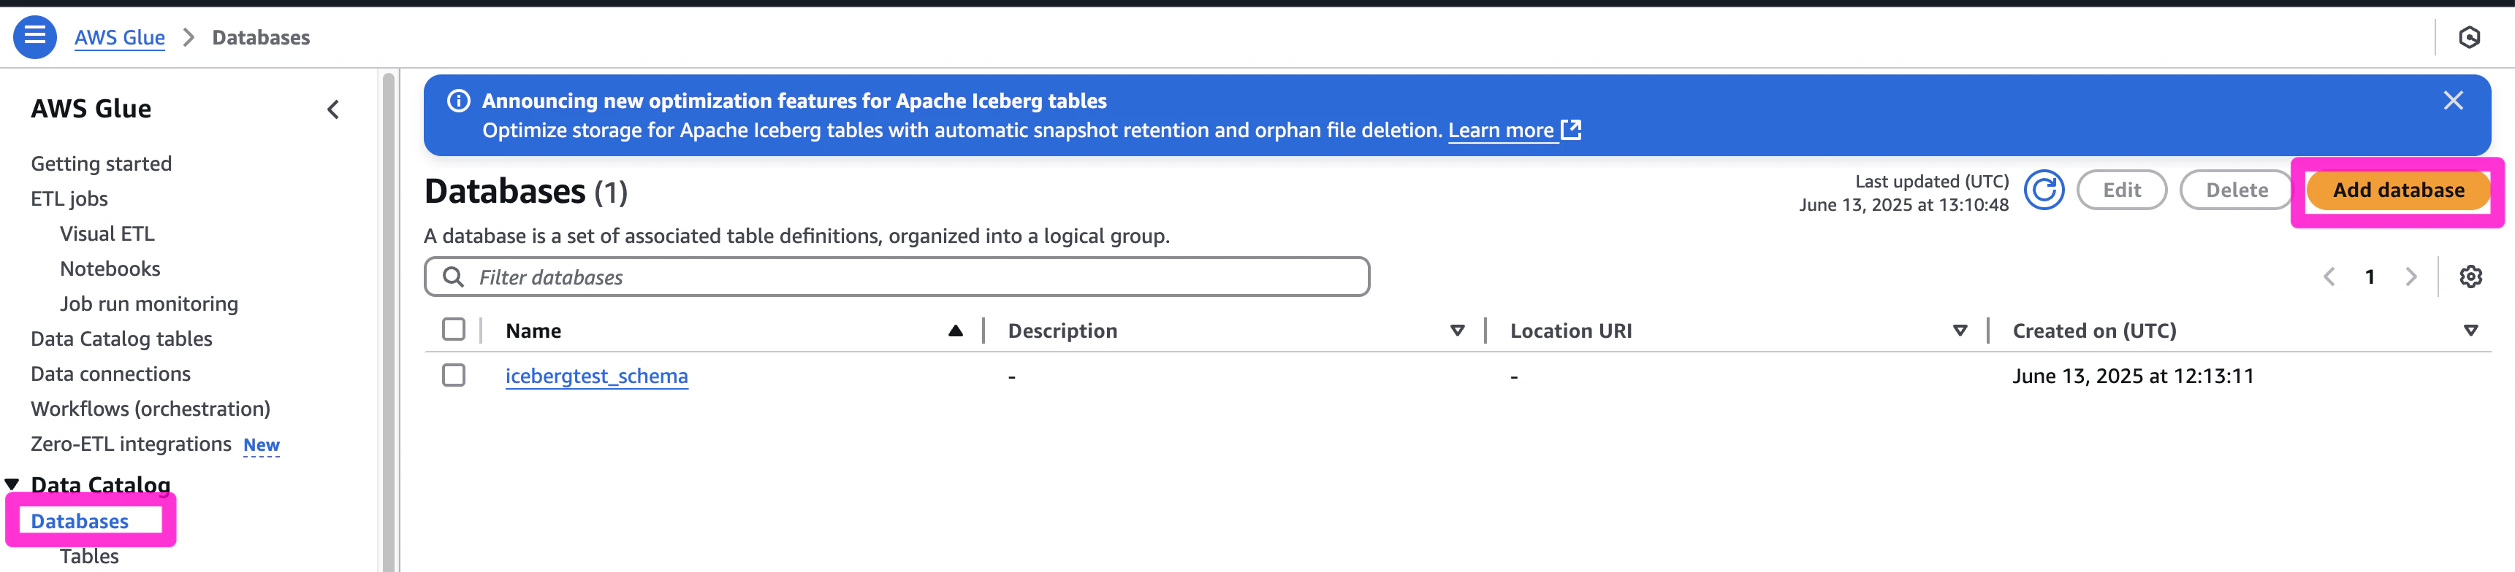Go to next page of databases

2411,277
